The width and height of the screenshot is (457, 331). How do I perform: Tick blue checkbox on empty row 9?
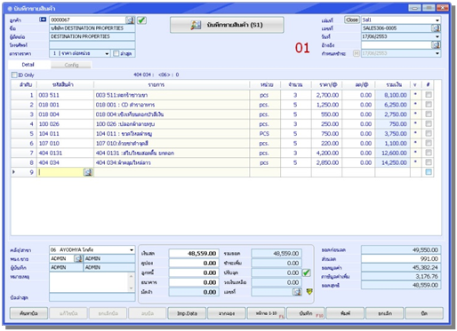tap(429, 172)
